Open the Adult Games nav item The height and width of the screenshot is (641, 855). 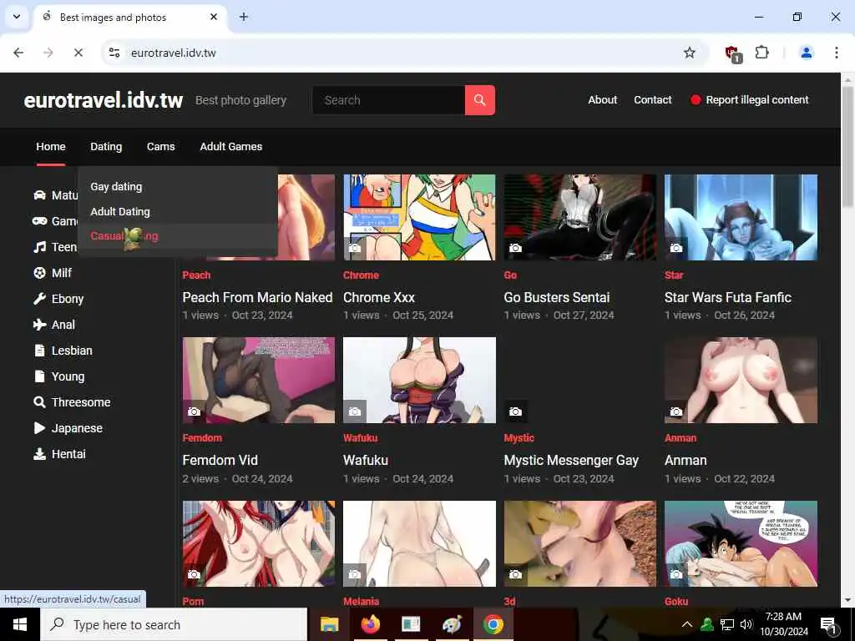click(x=231, y=147)
